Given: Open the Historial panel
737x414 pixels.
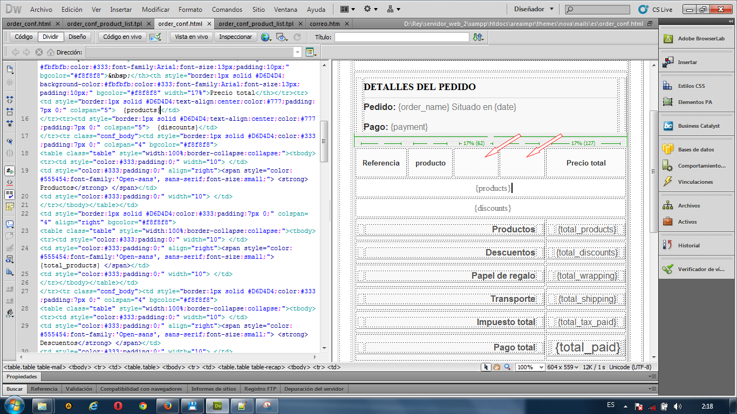Looking at the screenshot, I should [688, 245].
